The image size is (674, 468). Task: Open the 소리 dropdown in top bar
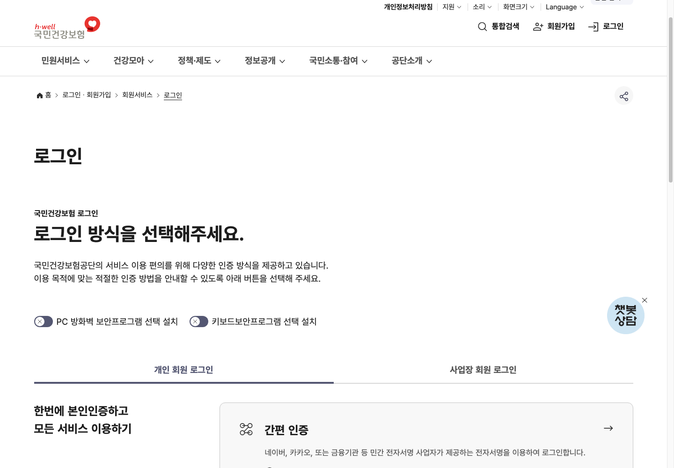click(x=482, y=7)
